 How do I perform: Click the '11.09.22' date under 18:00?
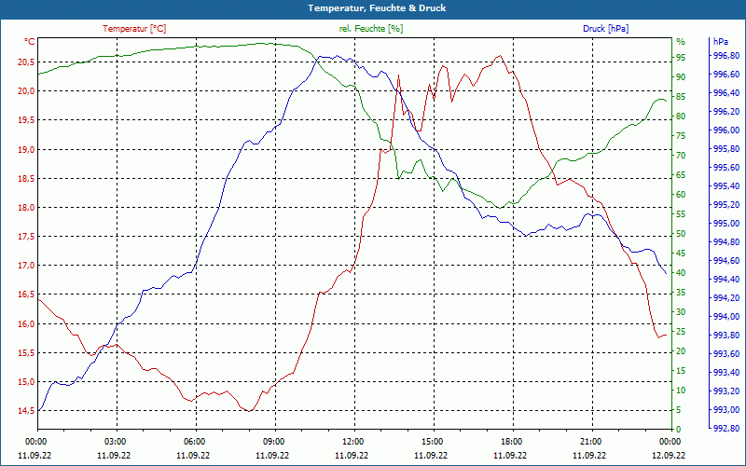pos(510,456)
